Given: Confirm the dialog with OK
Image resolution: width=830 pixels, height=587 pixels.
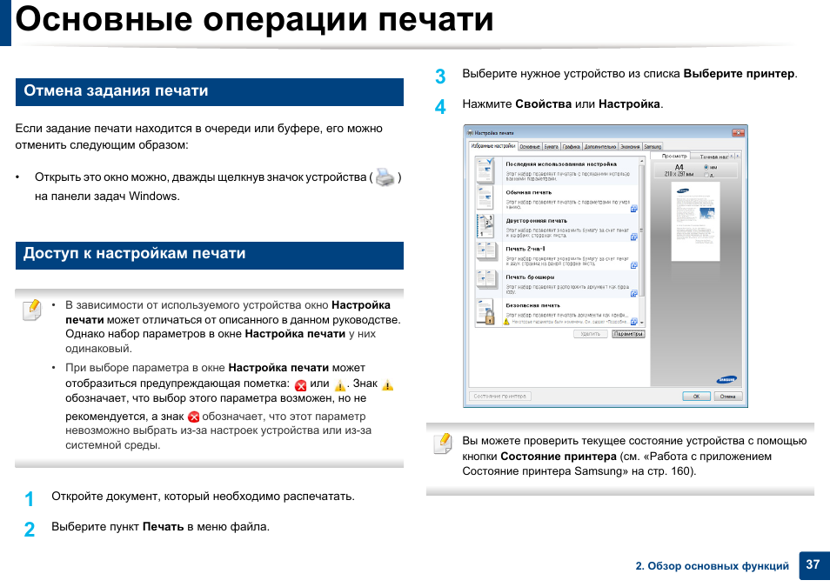Looking at the screenshot, I should click(x=697, y=397).
